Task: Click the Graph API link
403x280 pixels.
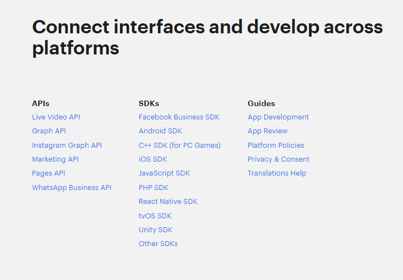Action: click(x=49, y=131)
